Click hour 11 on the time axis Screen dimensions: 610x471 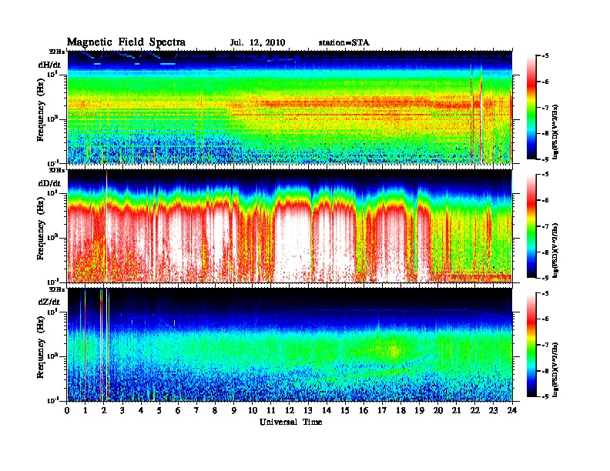click(271, 410)
